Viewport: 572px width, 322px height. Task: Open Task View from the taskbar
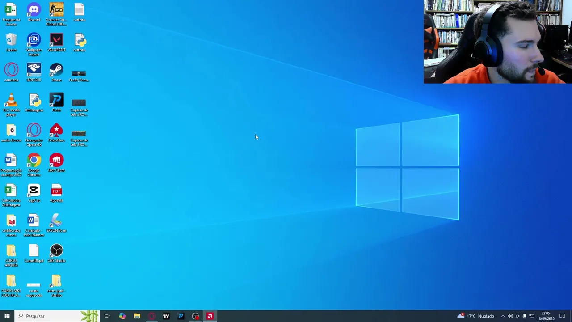[x=107, y=316]
